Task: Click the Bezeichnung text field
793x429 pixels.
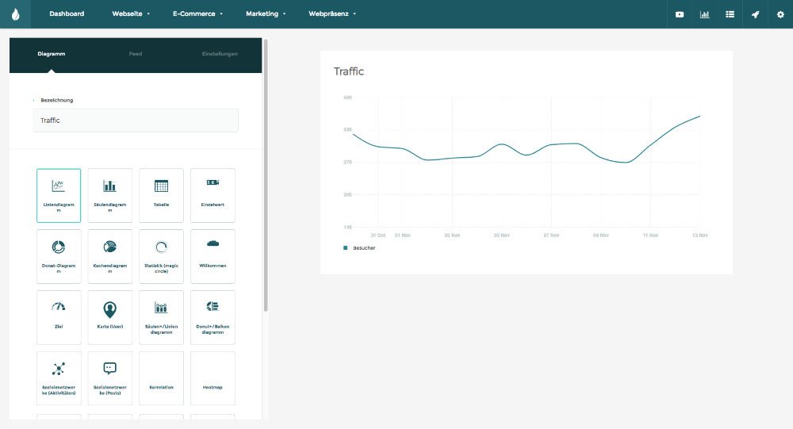Action: point(136,121)
